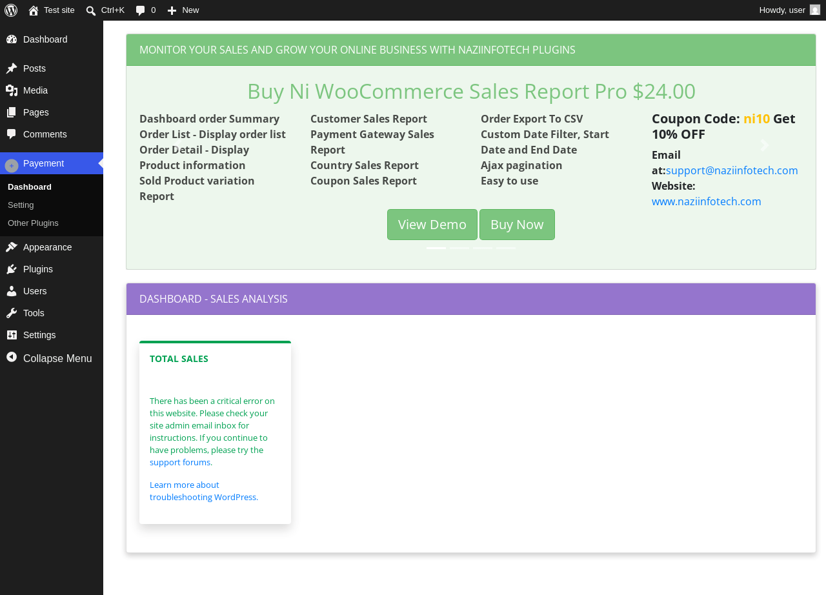Screen dimensions: 826x595
Task: Select Dashboard submenu under Payement
Action: click(x=30, y=187)
